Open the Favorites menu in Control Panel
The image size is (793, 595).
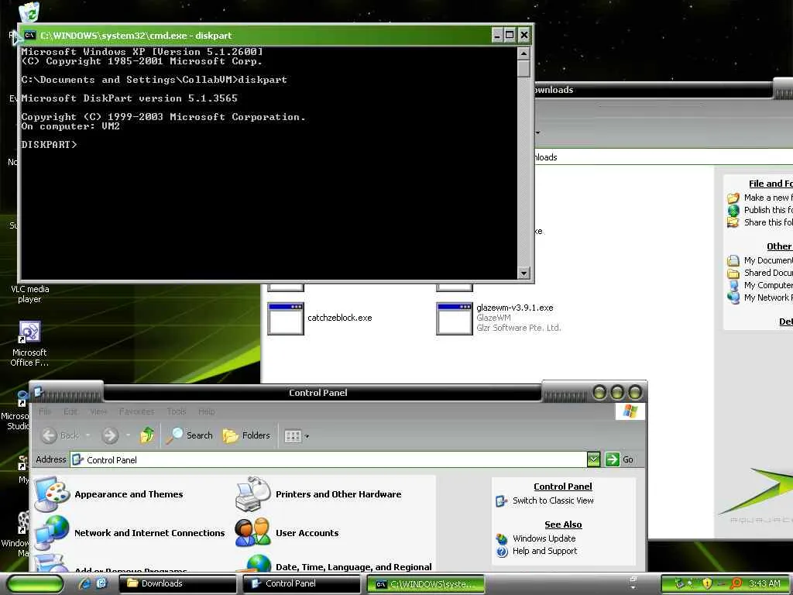[x=136, y=411]
